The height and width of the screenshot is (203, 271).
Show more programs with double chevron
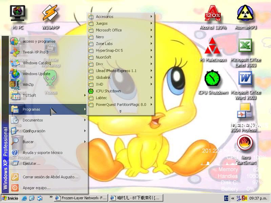[120, 111]
